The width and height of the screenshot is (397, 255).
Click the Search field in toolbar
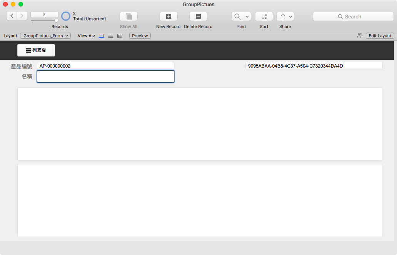point(353,17)
